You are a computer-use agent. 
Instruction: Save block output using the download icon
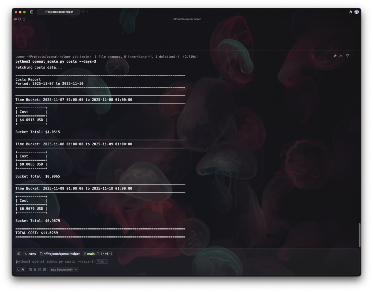tap(341, 56)
